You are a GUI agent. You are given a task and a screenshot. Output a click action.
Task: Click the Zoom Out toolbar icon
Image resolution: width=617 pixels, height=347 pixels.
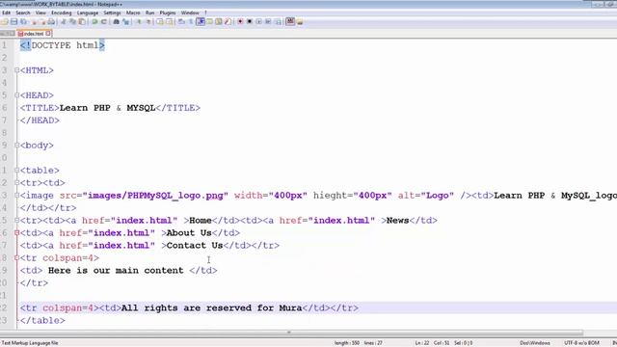tap(148, 21)
